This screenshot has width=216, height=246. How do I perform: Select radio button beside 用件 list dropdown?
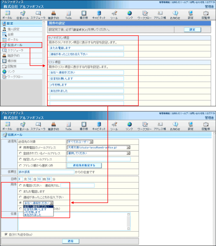tap(20, 203)
